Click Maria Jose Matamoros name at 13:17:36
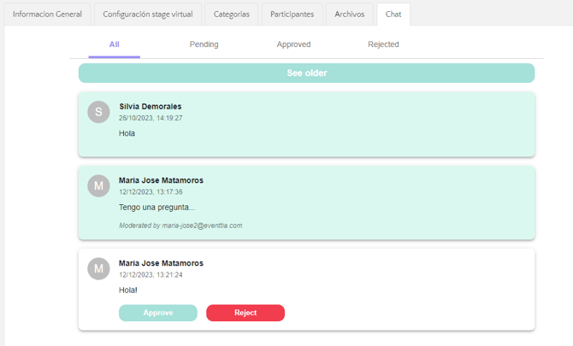Image resolution: width=573 pixels, height=346 pixels. 161,180
